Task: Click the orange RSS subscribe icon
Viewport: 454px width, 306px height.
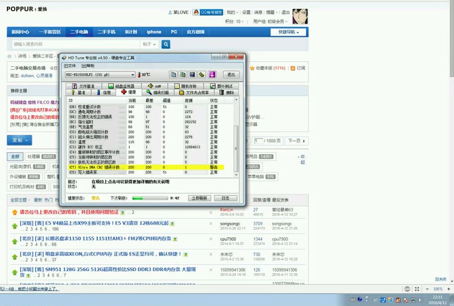Action: pyautogui.click(x=292, y=68)
